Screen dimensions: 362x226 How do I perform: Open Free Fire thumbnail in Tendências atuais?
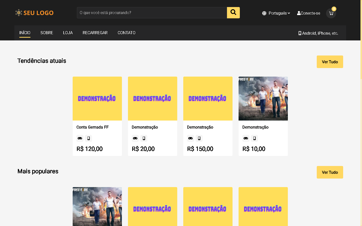tap(263, 98)
